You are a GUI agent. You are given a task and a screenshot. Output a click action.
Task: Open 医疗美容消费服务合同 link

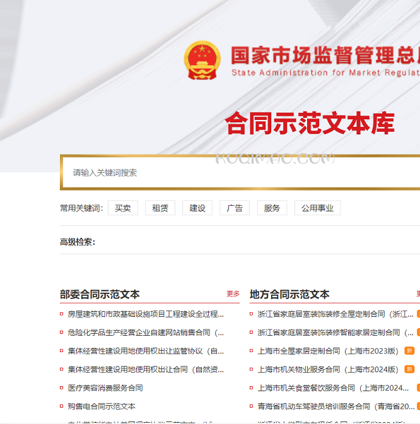[105, 388]
